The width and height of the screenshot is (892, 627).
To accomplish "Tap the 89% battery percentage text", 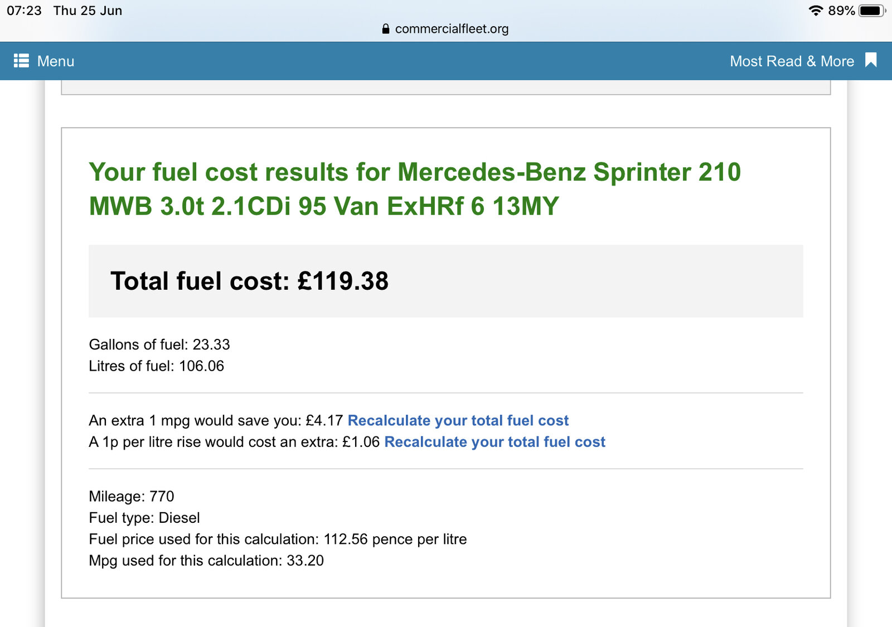I will (841, 11).
